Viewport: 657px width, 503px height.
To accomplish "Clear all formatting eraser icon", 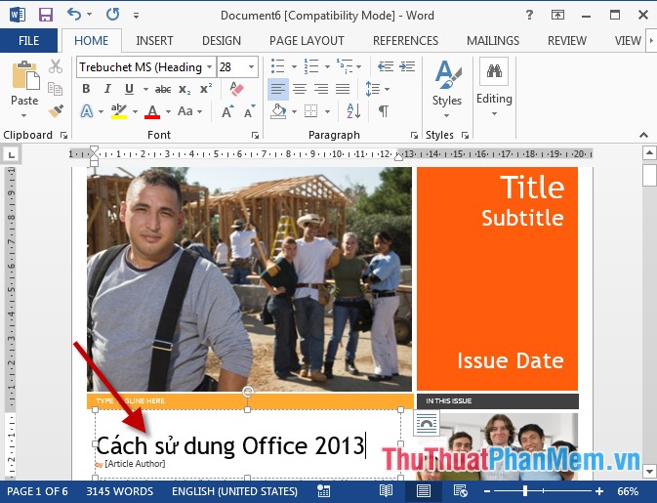I will (236, 89).
